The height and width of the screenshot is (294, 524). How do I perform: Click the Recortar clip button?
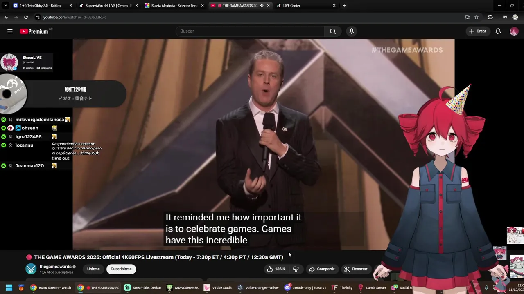click(356, 269)
